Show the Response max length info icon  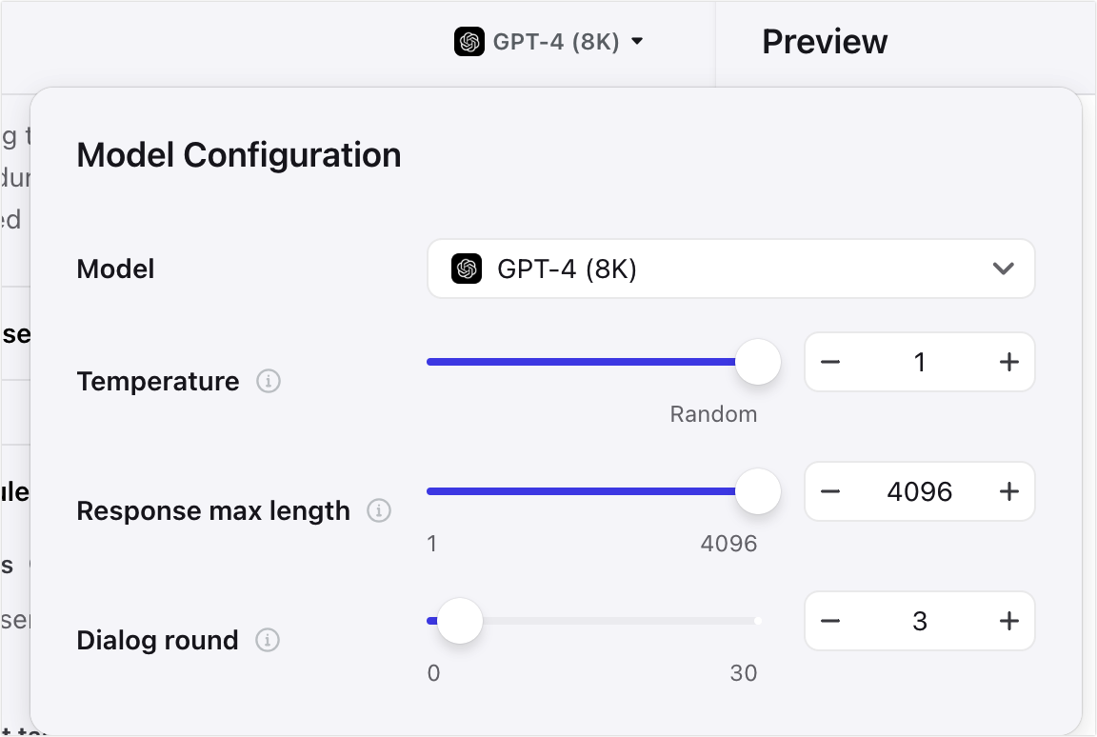(379, 510)
